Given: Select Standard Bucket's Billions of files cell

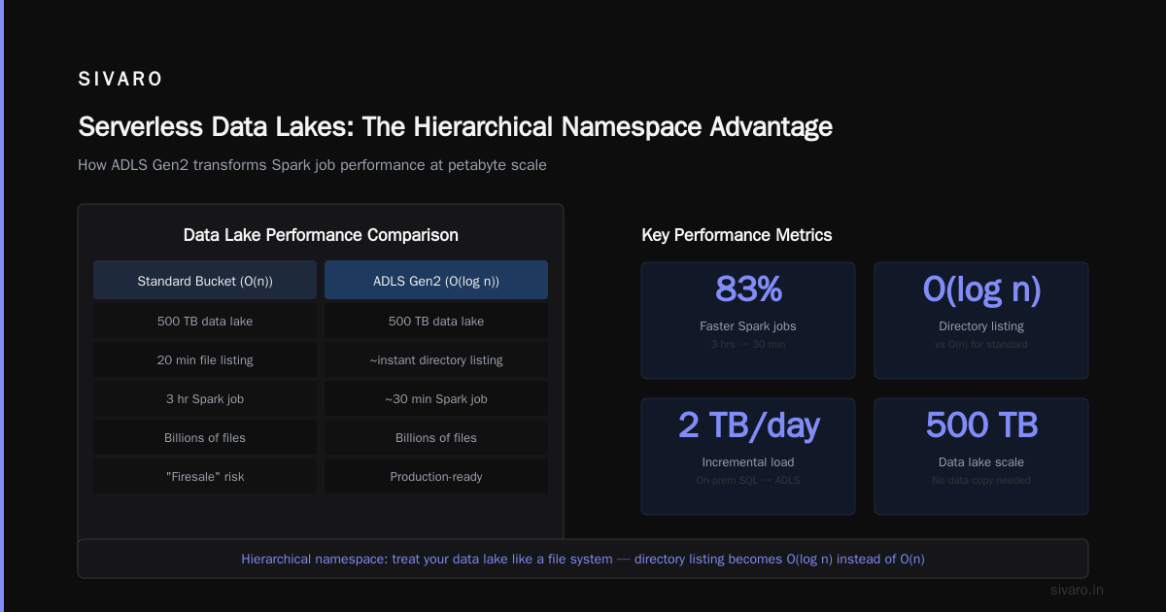Looking at the screenshot, I should click(205, 437).
